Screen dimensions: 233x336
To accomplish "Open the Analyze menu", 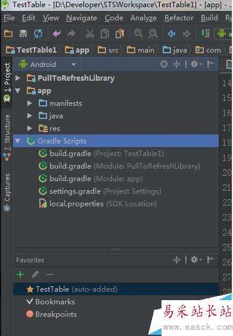I will tap(144, 18).
